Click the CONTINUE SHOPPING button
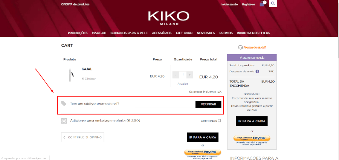Viewport: 339px width, 160px height. click(x=82, y=137)
